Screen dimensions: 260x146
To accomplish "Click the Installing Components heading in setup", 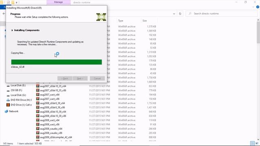I will tap(27, 30).
